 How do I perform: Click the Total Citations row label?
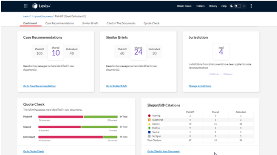pyautogui.click(x=154, y=140)
